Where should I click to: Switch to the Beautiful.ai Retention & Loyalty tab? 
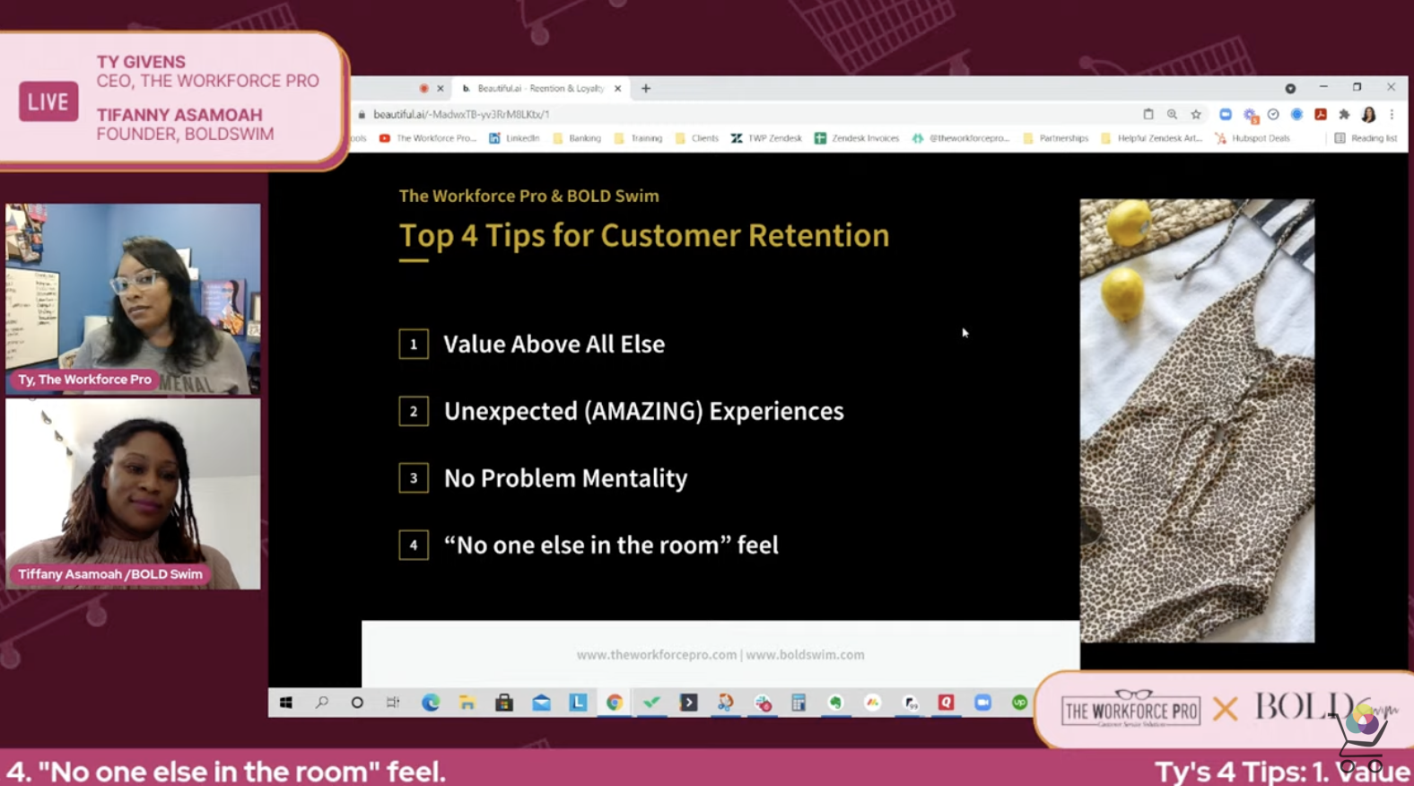(x=538, y=89)
